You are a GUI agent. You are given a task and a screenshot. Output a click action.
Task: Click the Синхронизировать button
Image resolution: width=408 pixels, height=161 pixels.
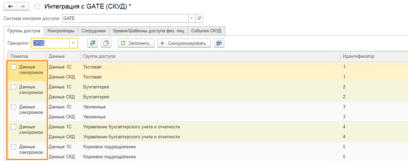click(x=184, y=43)
